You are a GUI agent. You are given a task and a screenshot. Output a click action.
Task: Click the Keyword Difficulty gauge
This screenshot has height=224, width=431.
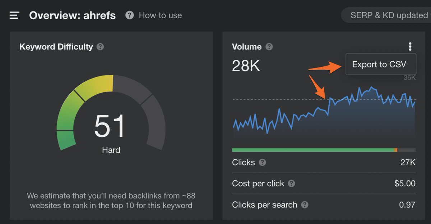coord(111,113)
